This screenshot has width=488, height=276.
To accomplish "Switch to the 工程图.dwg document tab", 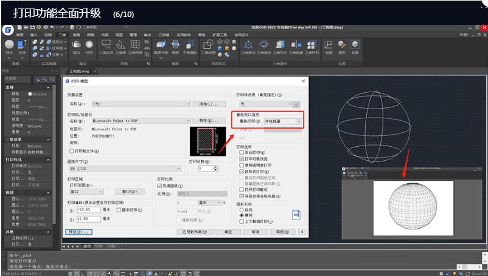I will click(x=79, y=71).
